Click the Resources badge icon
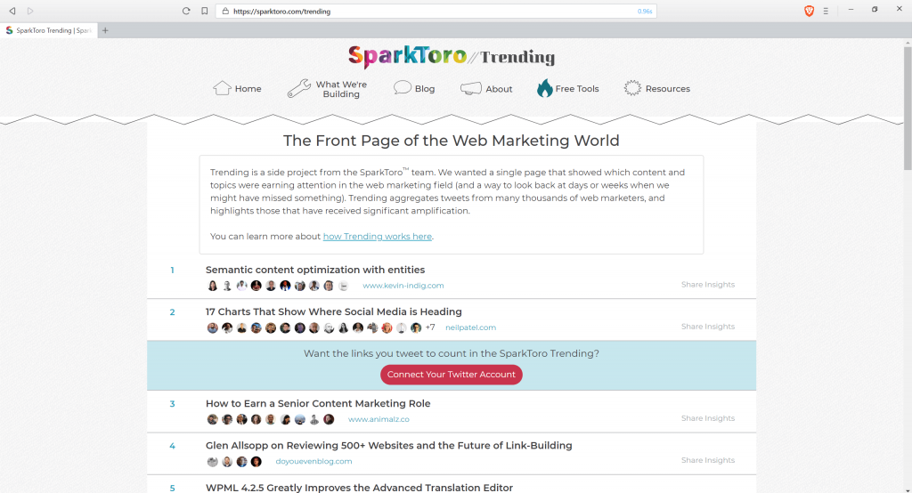Screen dimensions: 912x493 pos(632,88)
